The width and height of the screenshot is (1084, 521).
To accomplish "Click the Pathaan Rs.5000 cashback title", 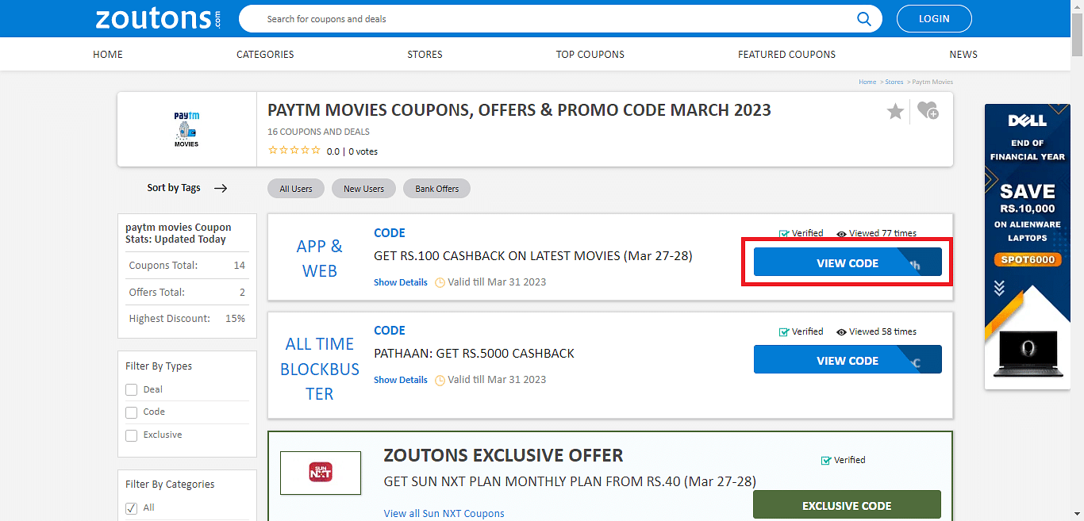I will 474,354.
